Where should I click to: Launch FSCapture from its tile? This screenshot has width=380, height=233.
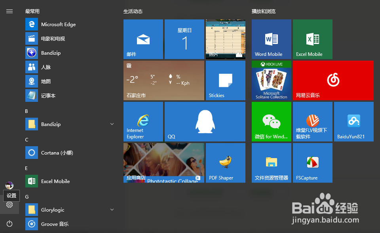click(312, 162)
